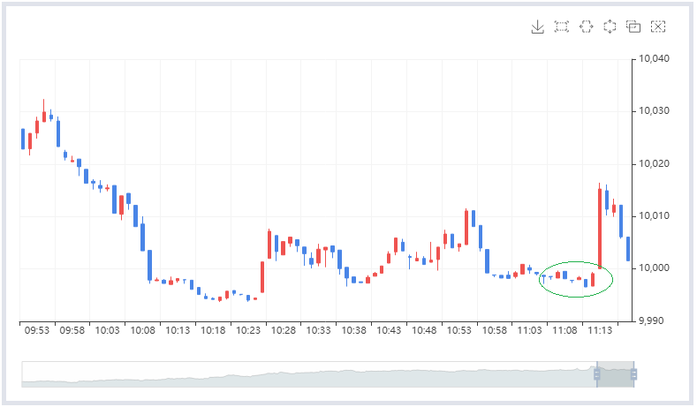Viewport: 697px width, 407px height.
Task: Select the highlighted zoom window in the overview
Action: click(x=615, y=374)
